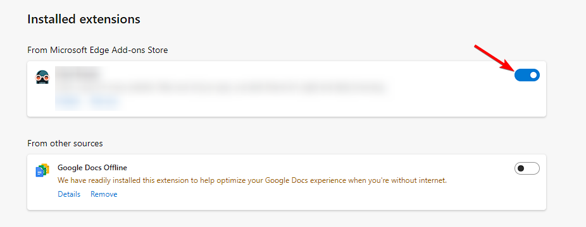This screenshot has width=586, height=227.
Task: Open Details for Google Docs Offline
Action: [x=69, y=194]
